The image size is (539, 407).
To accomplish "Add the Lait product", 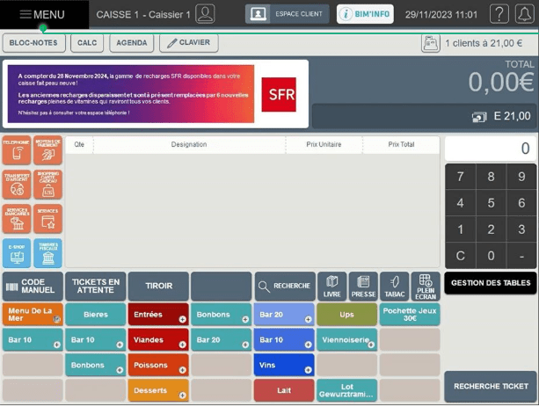I will click(x=284, y=390).
